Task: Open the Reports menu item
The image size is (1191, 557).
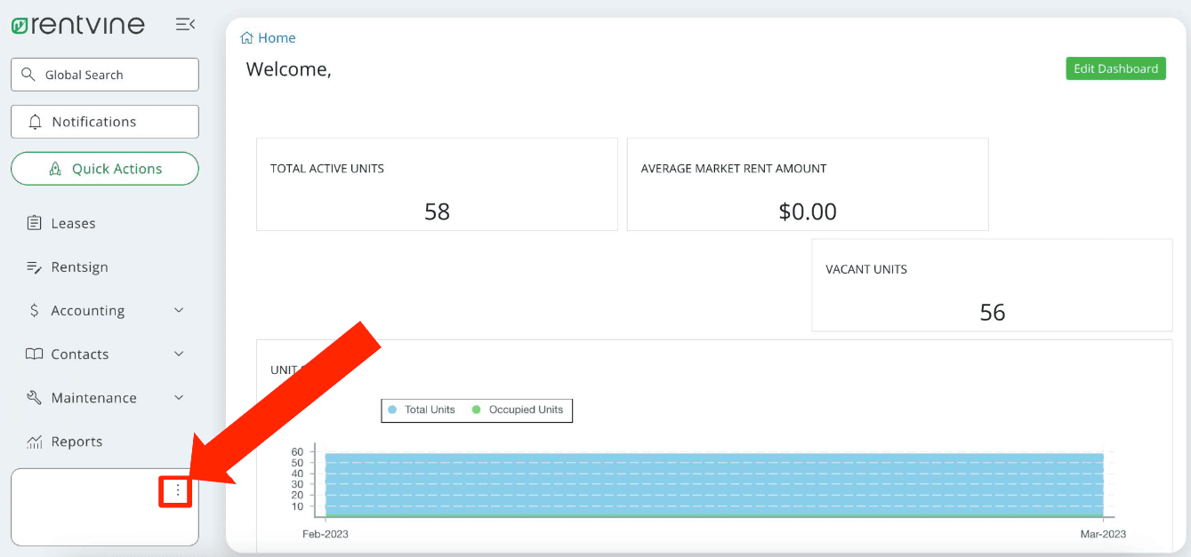Action: tap(76, 442)
